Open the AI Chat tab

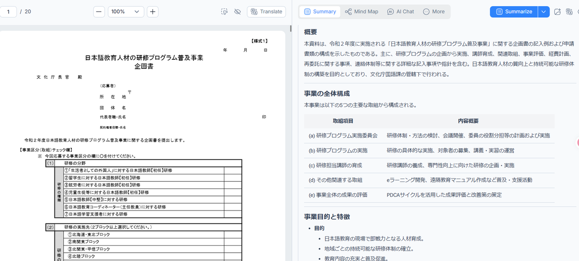(400, 12)
